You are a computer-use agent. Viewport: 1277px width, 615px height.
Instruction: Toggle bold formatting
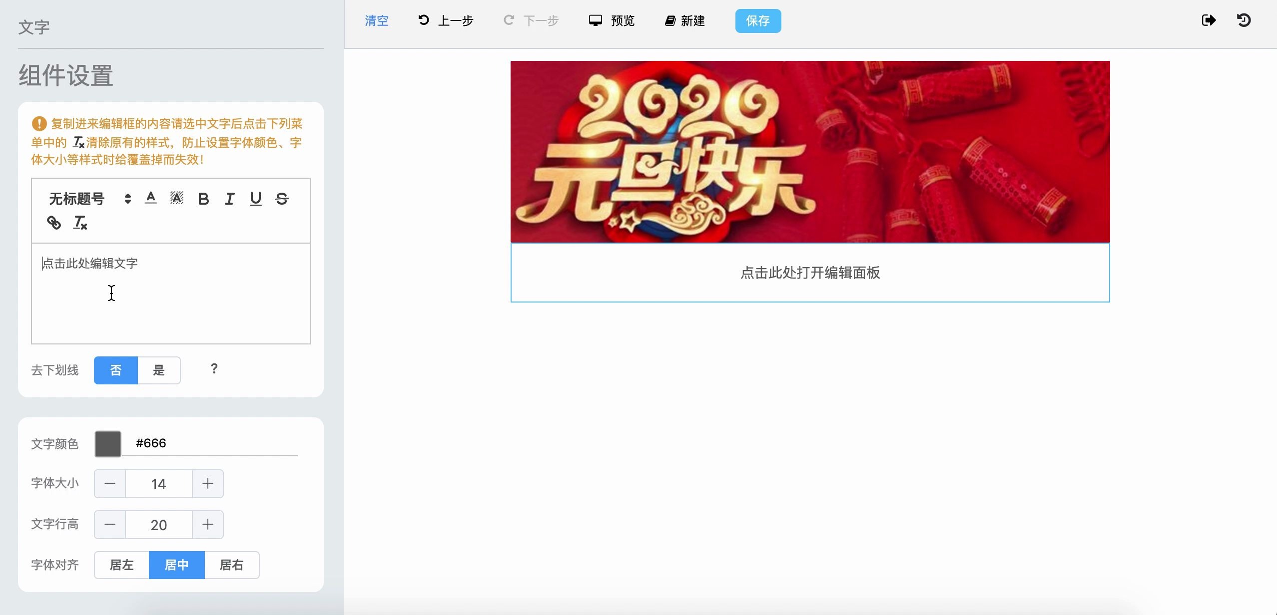(203, 199)
